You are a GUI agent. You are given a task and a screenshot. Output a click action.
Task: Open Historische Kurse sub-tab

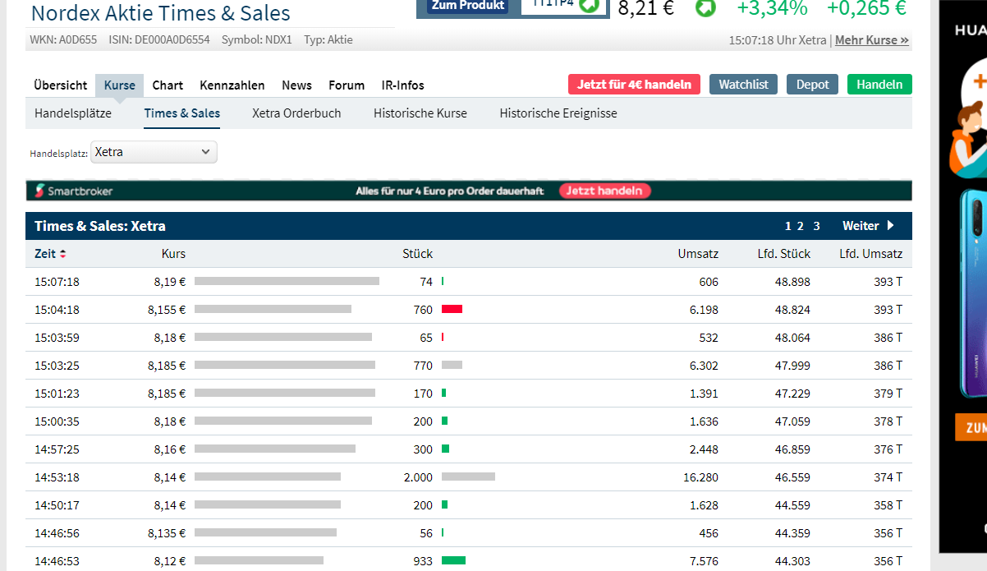tap(420, 113)
